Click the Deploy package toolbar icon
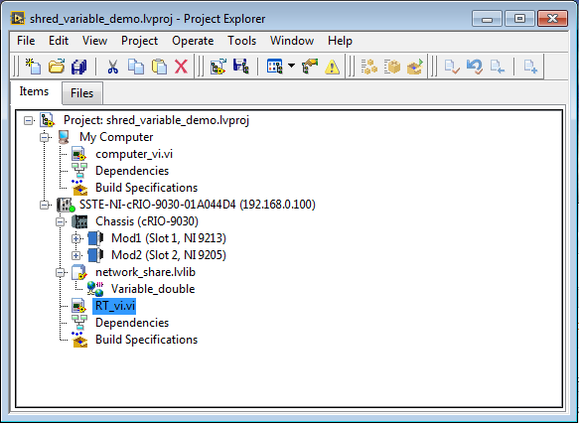Image resolution: width=581 pixels, height=425 pixels. (x=415, y=67)
